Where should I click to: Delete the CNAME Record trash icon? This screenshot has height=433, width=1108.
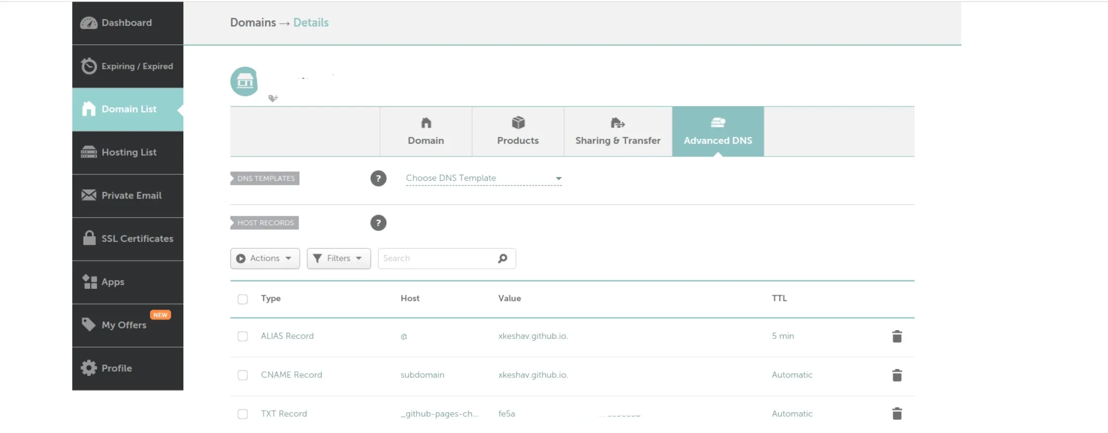(897, 375)
